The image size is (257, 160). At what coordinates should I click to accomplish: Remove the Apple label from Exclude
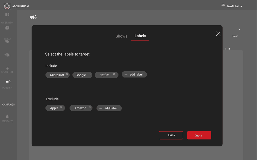(61, 107)
